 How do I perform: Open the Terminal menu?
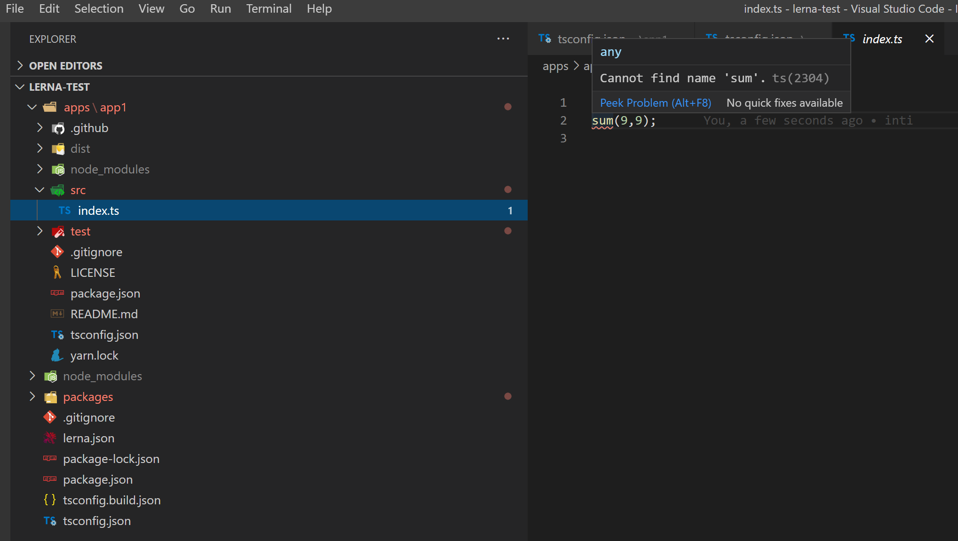[x=269, y=8]
